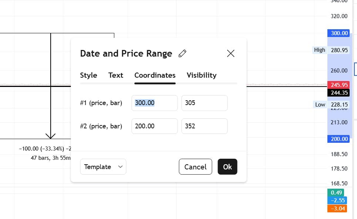Click the green 0.49 indicator value
The image size is (357, 219).
[336, 193]
